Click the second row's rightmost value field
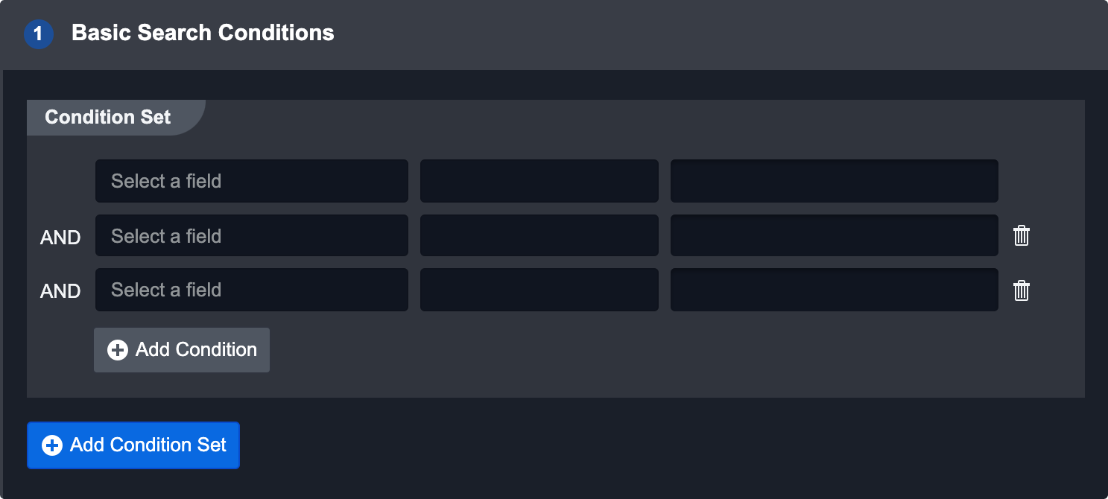 click(x=834, y=236)
